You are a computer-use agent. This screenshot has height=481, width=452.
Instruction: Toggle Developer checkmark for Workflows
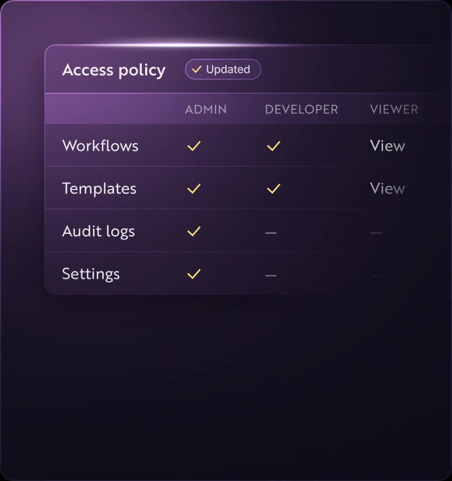coord(274,146)
